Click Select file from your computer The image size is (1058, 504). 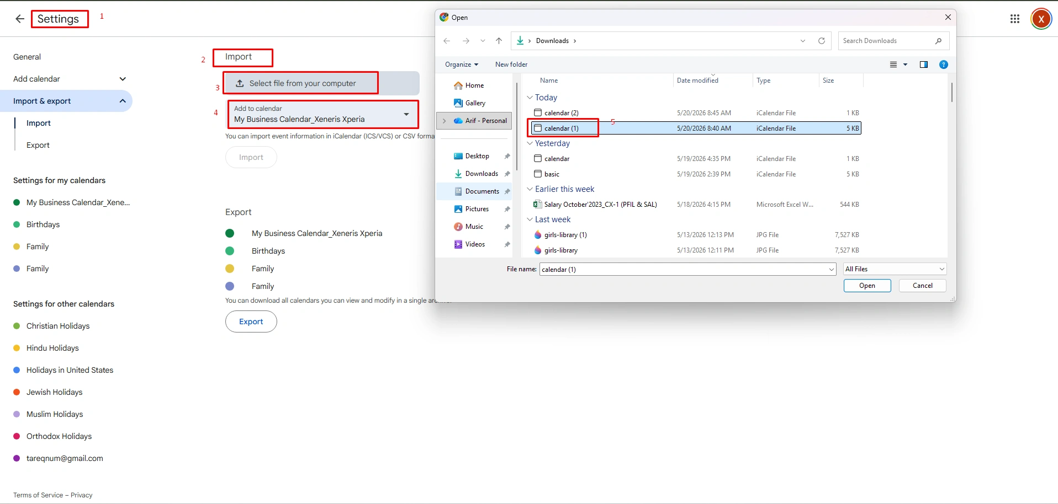coord(321,83)
